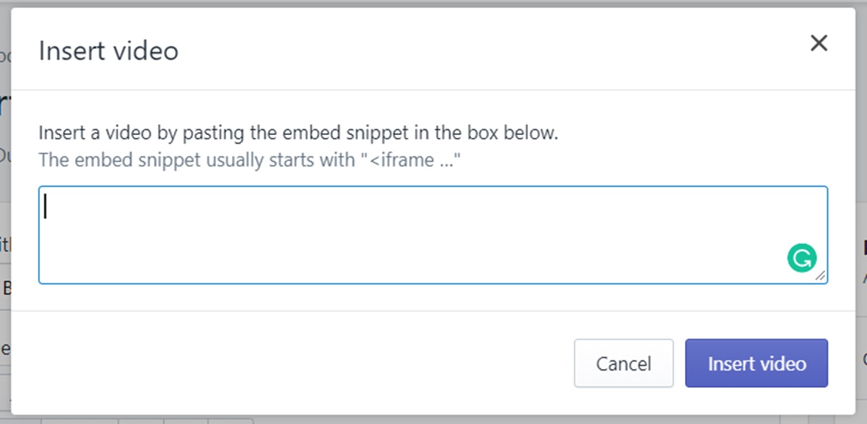
Task: Click dimmed backdrop below the dialog
Action: [433, 420]
